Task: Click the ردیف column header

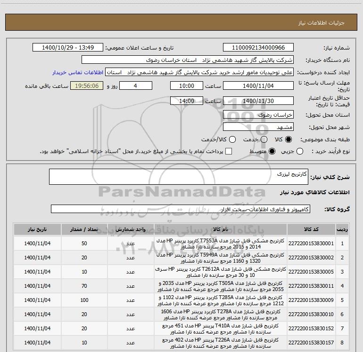Action: [342, 230]
